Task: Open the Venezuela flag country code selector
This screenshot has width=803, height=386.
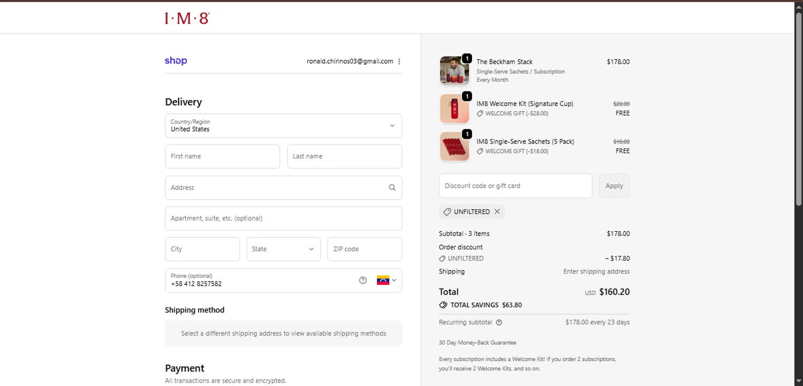Action: [387, 281]
